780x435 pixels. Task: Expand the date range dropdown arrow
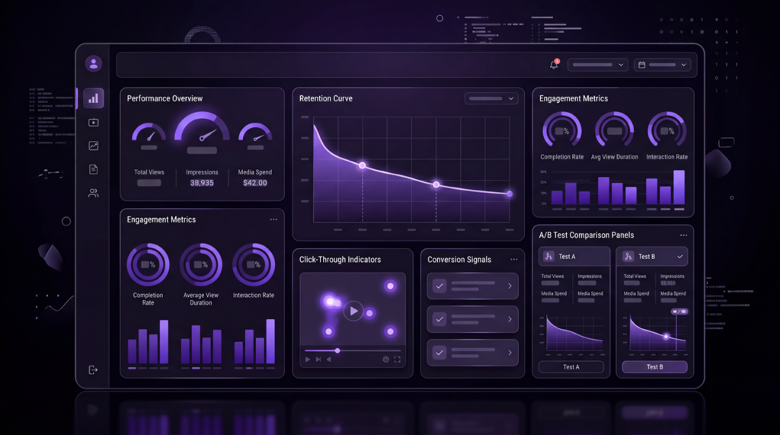(x=683, y=65)
